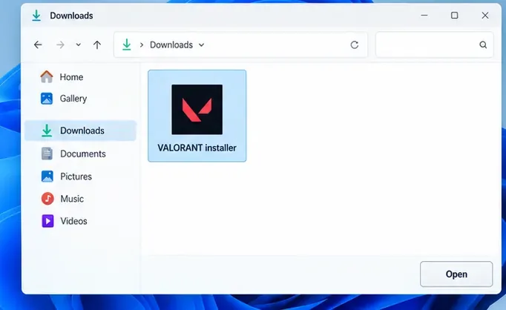
Task: Click the Downloads breadcrumb in address bar
Action: coord(171,44)
